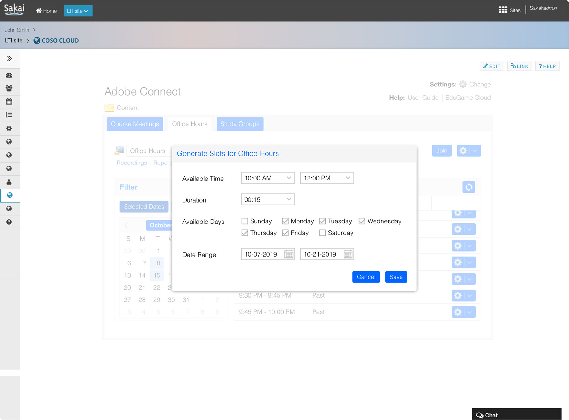
Task: Open the settings gear icon in sidebar
Action: (9, 128)
